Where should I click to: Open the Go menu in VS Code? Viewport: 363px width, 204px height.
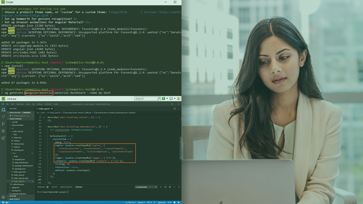33,104
